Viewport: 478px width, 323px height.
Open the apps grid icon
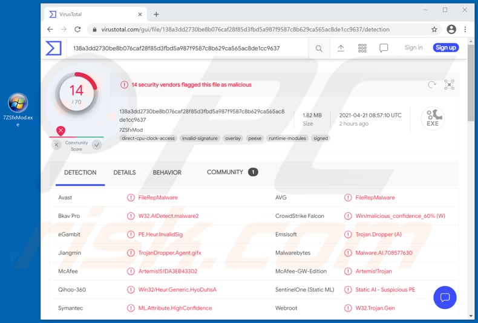pos(362,48)
